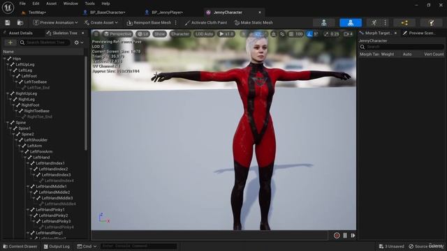Image resolution: width=447 pixels, height=251 pixels.
Task: Open the Content Drawer
Action: 20,246
